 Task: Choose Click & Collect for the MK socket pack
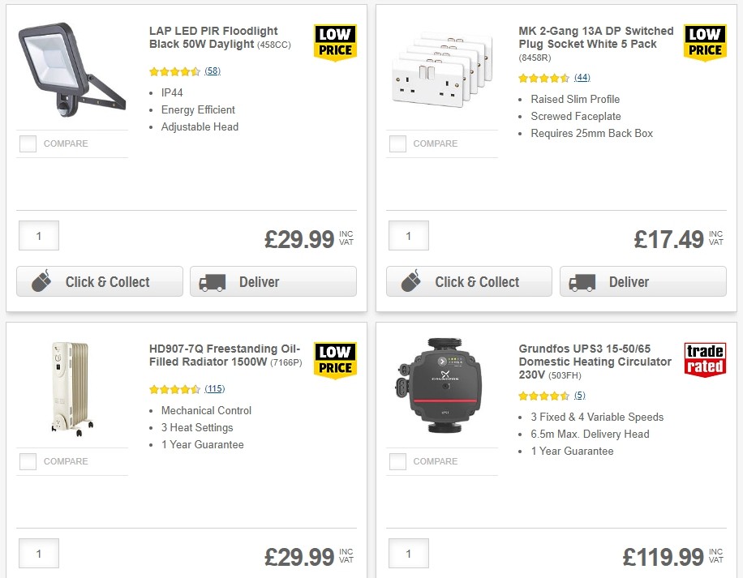tap(469, 281)
